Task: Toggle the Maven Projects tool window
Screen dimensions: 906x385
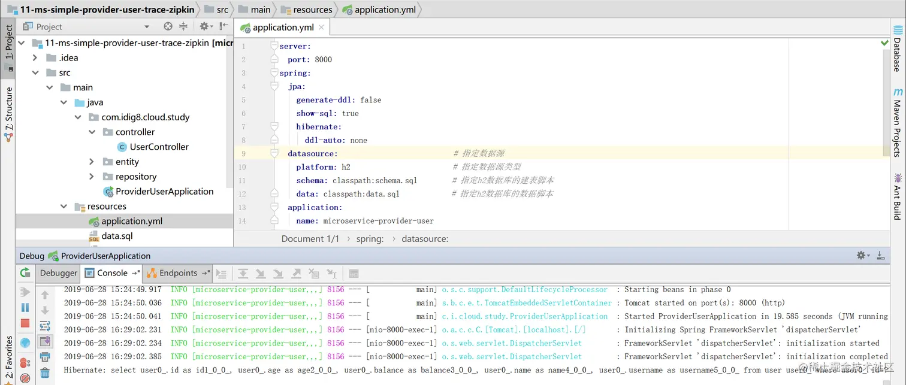Action: click(x=898, y=123)
